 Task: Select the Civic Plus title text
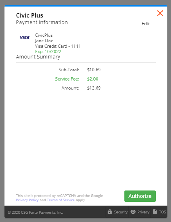tap(30, 15)
